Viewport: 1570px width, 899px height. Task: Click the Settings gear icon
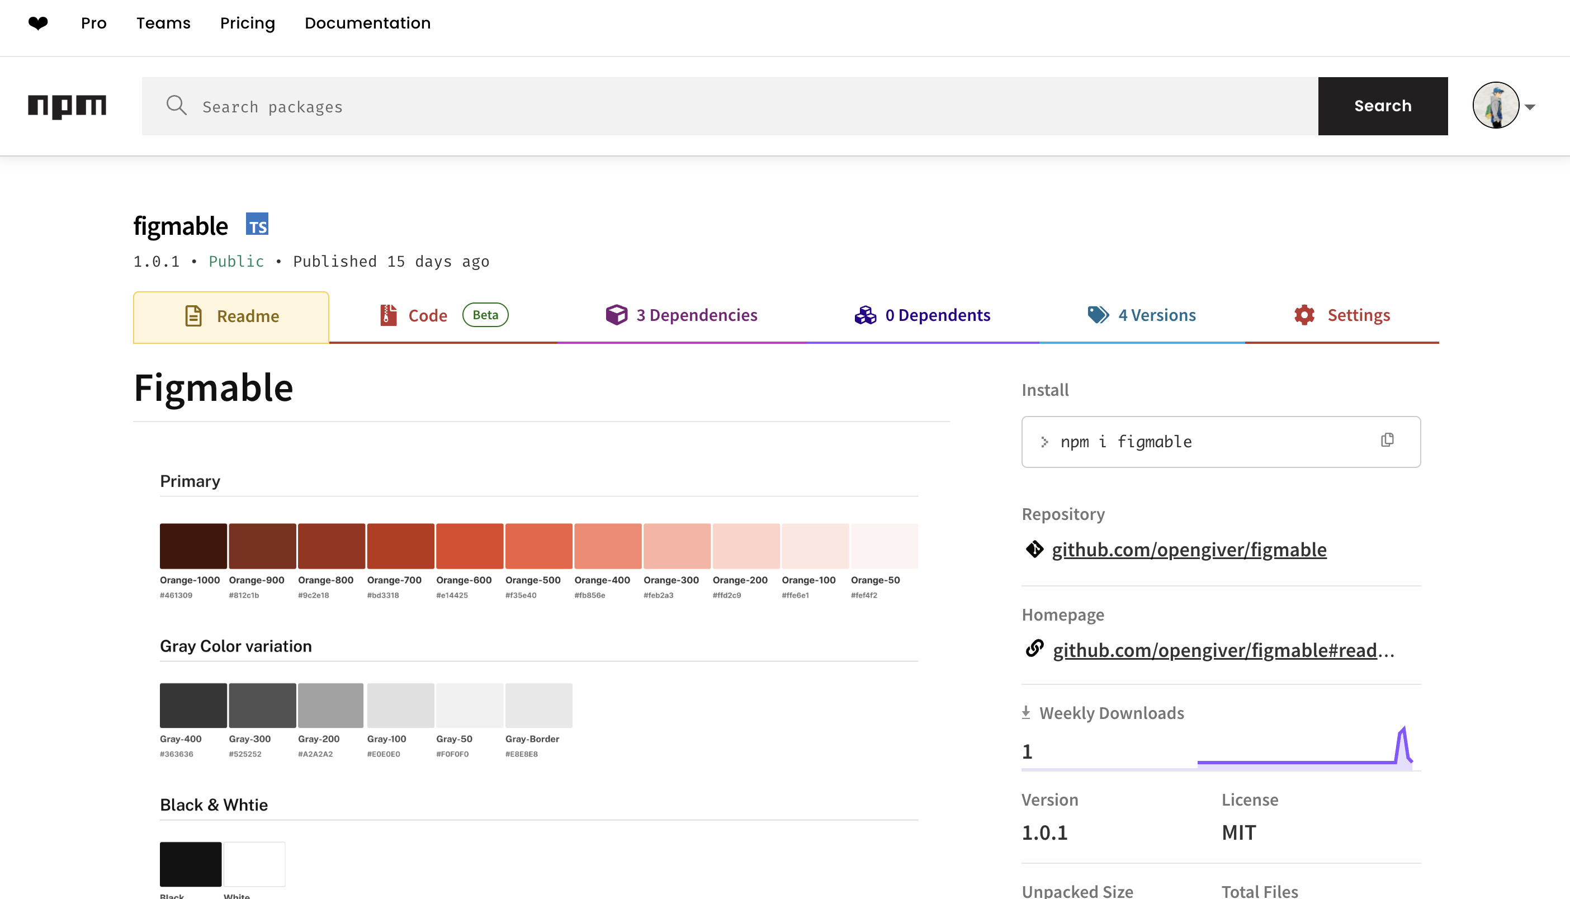pos(1304,315)
